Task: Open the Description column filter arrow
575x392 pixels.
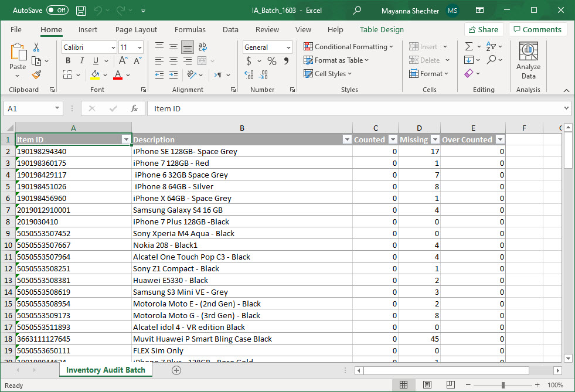Action: tap(347, 139)
